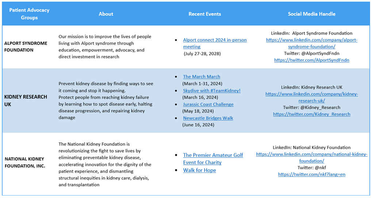Visit the Kidney_Research Twitter URL
The height and width of the screenshot is (198, 372).
coord(311,114)
